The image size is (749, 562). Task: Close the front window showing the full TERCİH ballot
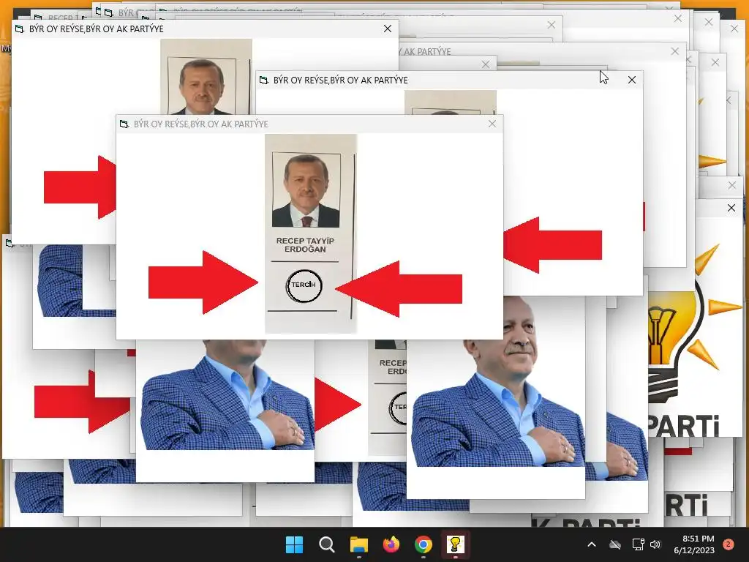(x=492, y=124)
